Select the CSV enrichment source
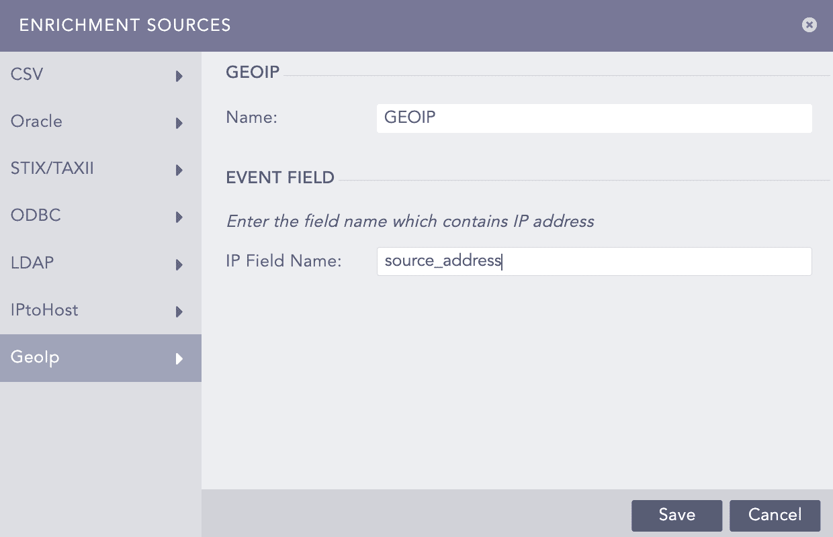 pos(26,74)
